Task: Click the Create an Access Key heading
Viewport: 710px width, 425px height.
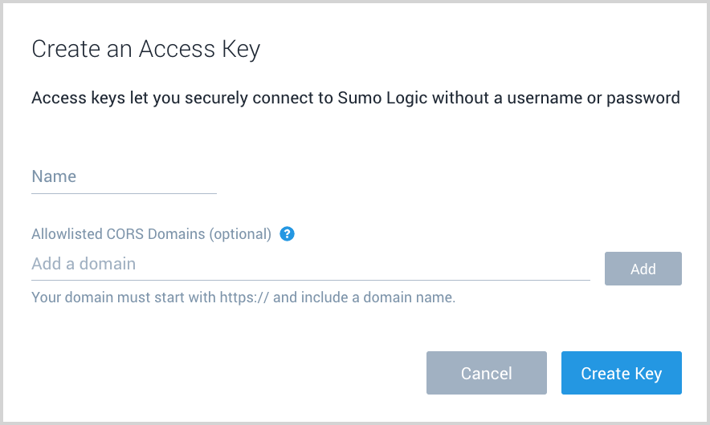Action: pyautogui.click(x=146, y=50)
